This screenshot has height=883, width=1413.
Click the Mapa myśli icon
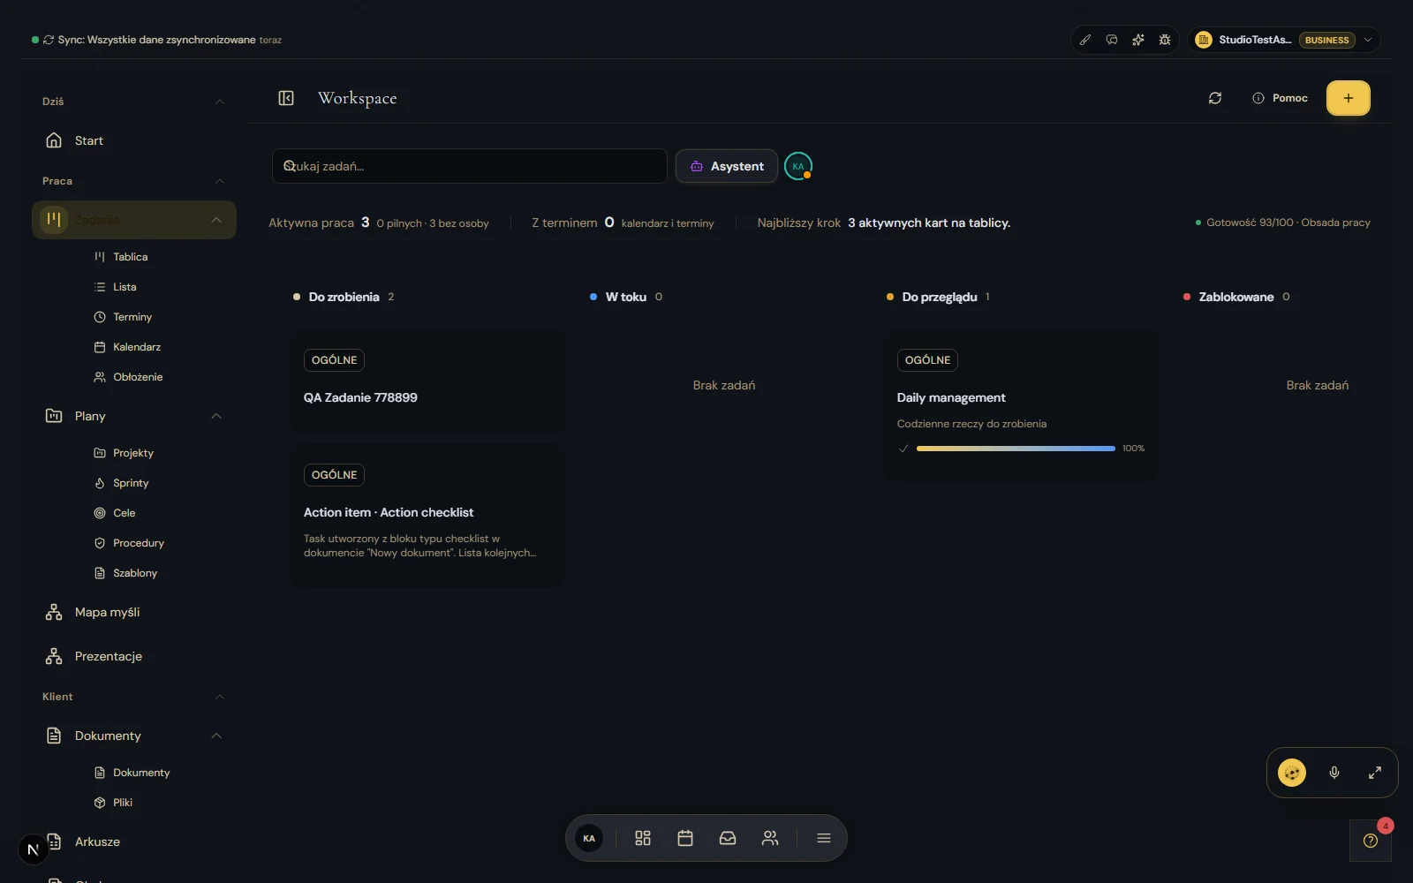coord(54,612)
